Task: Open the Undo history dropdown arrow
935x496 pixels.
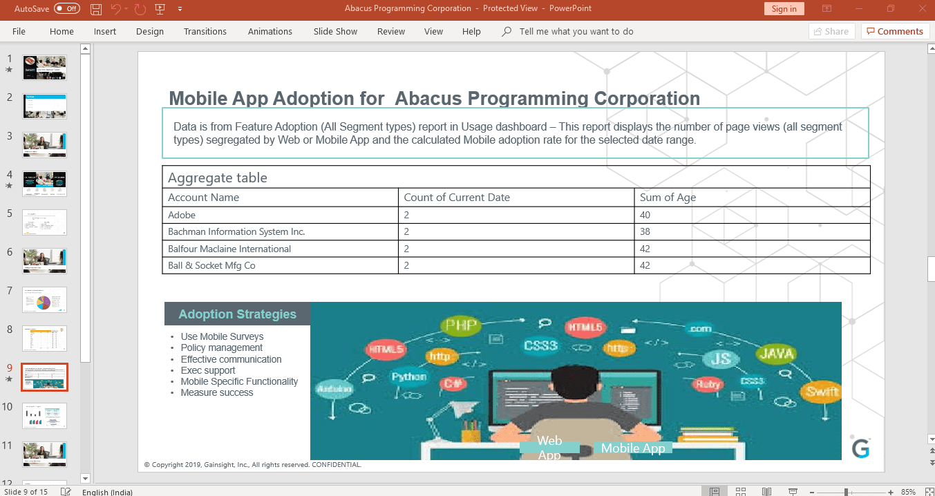Action: click(127, 9)
